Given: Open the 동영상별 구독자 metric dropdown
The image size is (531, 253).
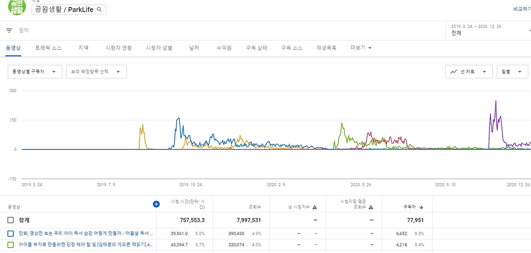Looking at the screenshot, I should click(x=35, y=71).
